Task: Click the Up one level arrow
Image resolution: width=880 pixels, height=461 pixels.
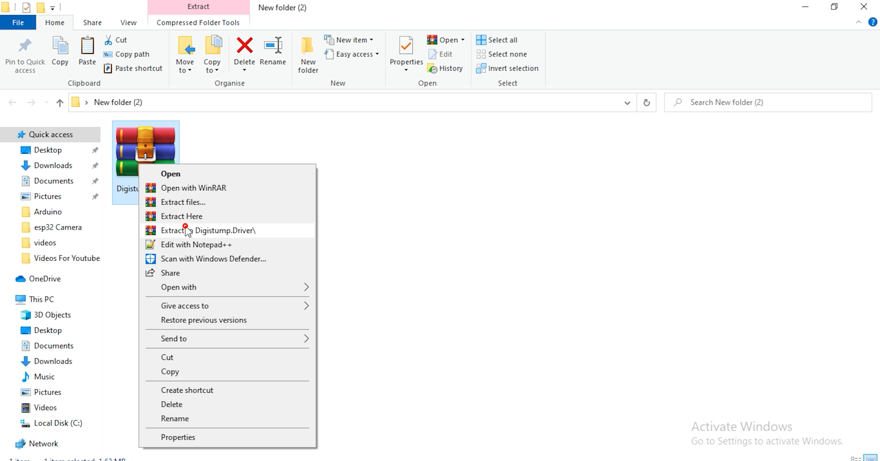Action: point(60,103)
